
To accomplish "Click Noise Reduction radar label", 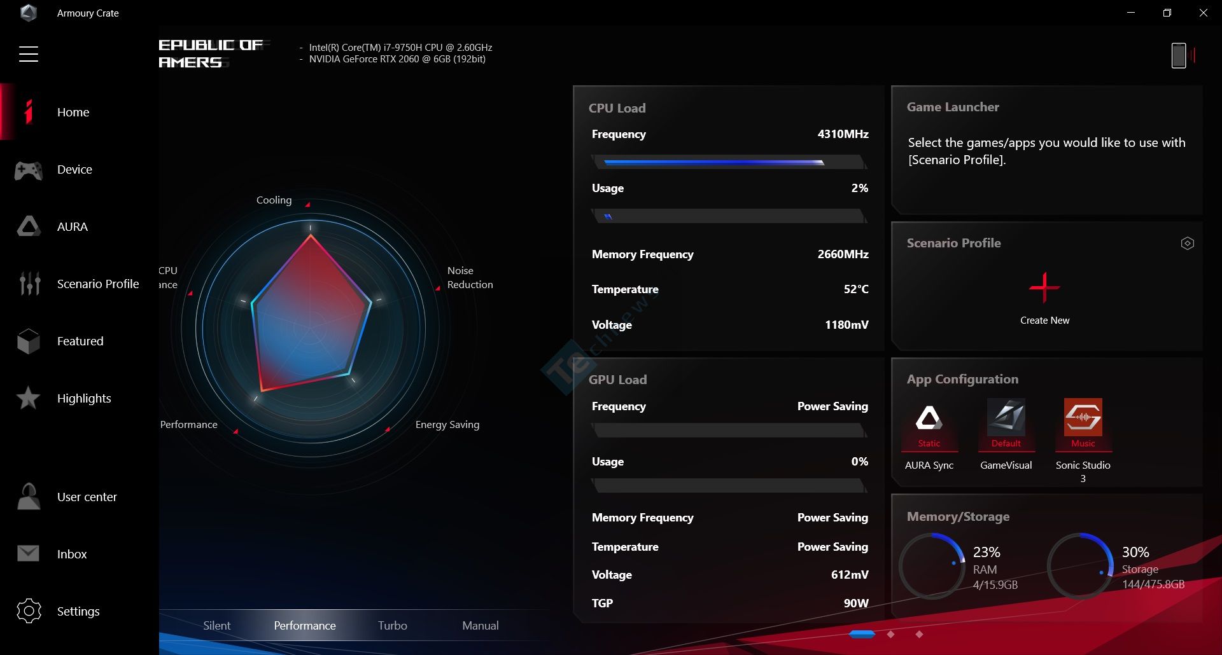I will 470,278.
